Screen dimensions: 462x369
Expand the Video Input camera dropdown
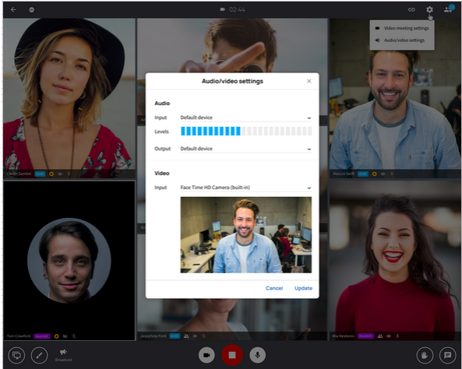[x=245, y=188]
